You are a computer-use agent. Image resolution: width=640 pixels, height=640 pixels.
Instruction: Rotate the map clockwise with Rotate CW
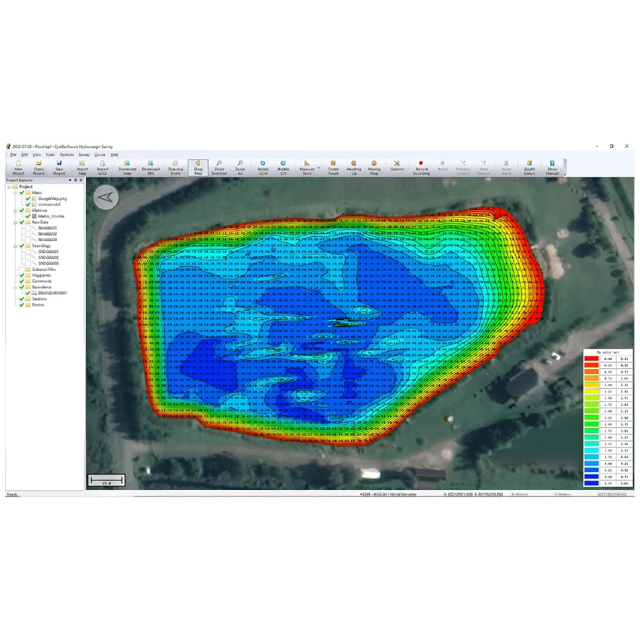[283, 168]
